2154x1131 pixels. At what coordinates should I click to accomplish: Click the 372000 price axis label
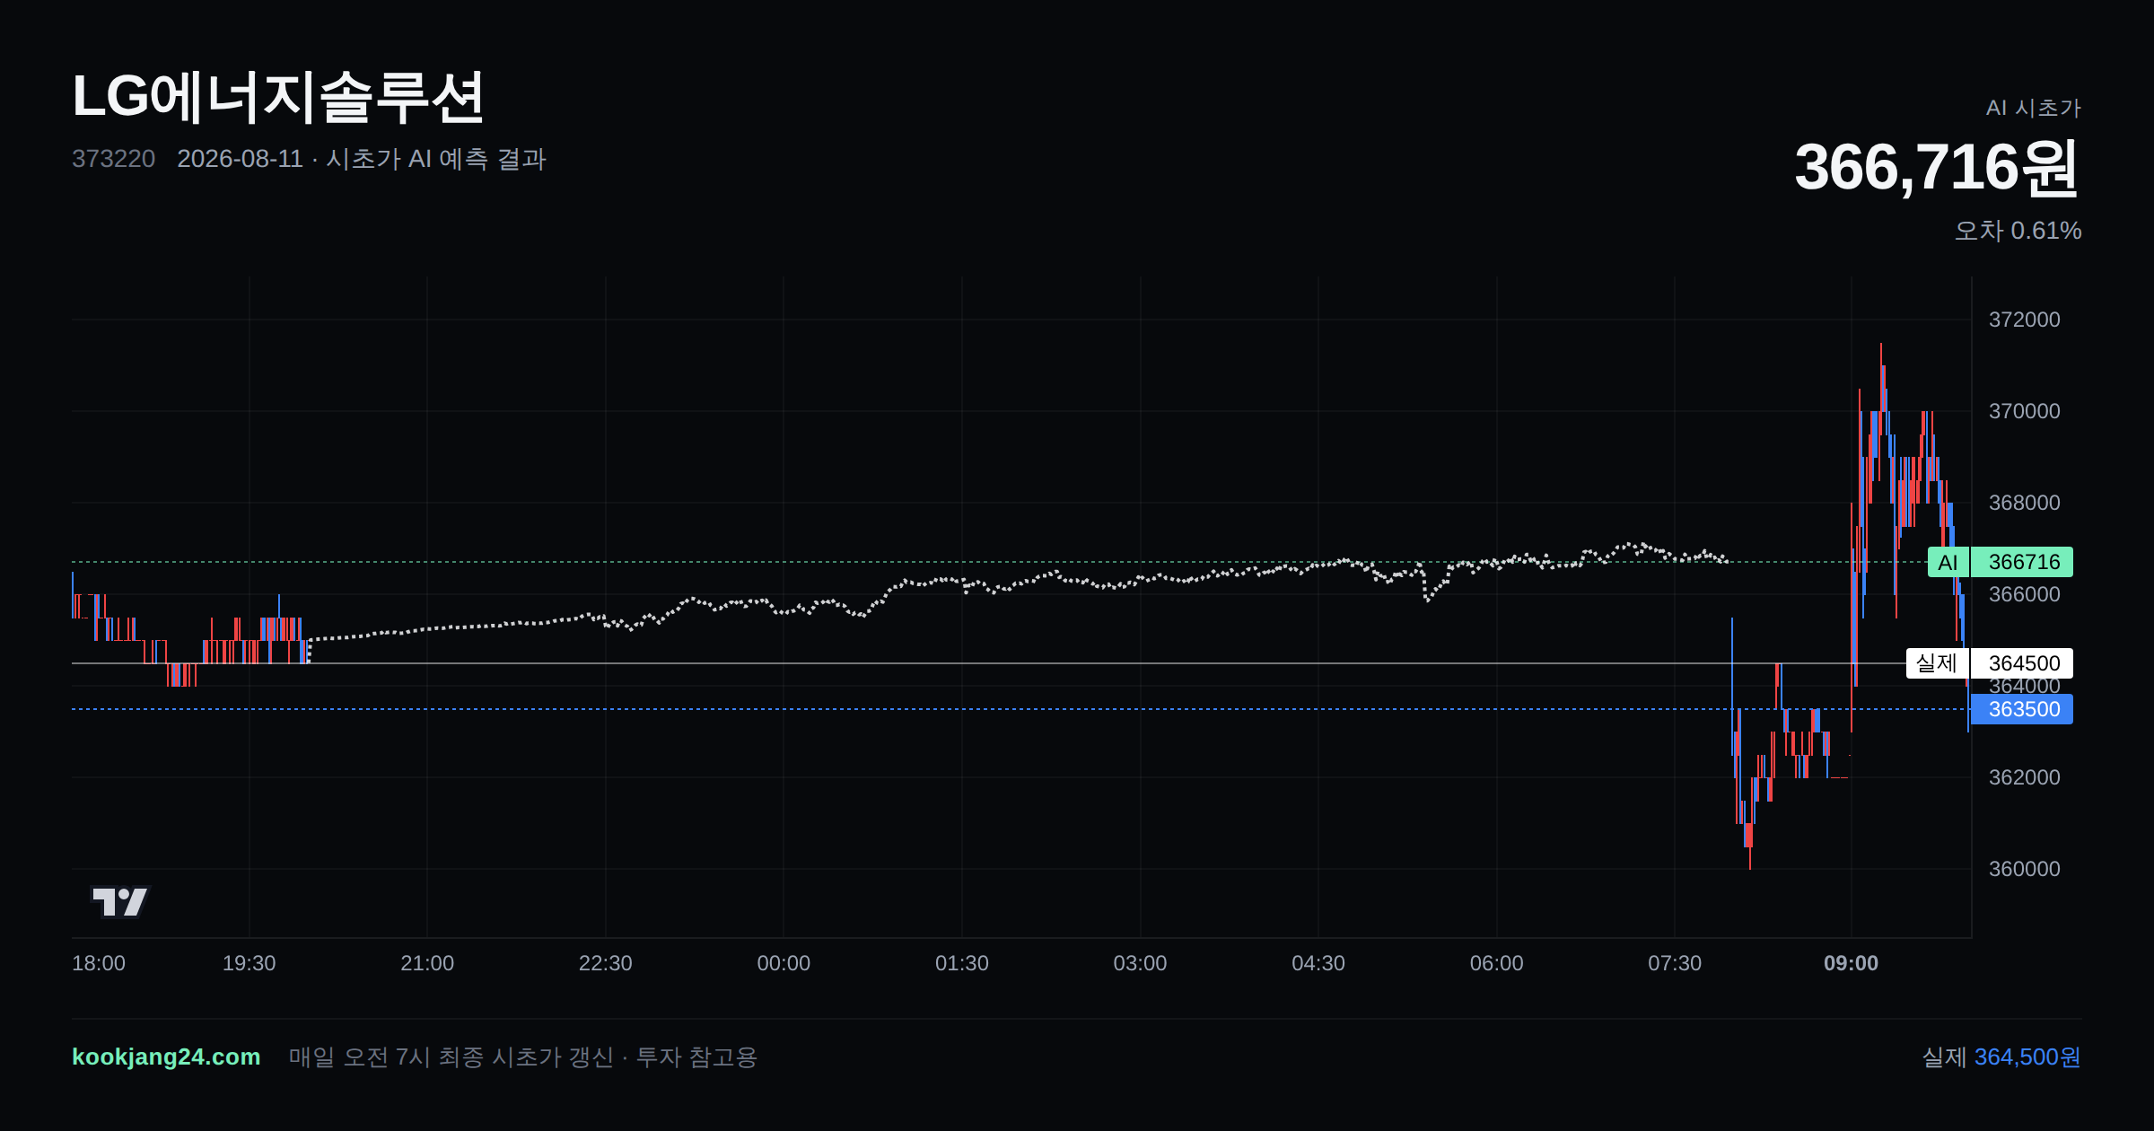pos(2025,320)
